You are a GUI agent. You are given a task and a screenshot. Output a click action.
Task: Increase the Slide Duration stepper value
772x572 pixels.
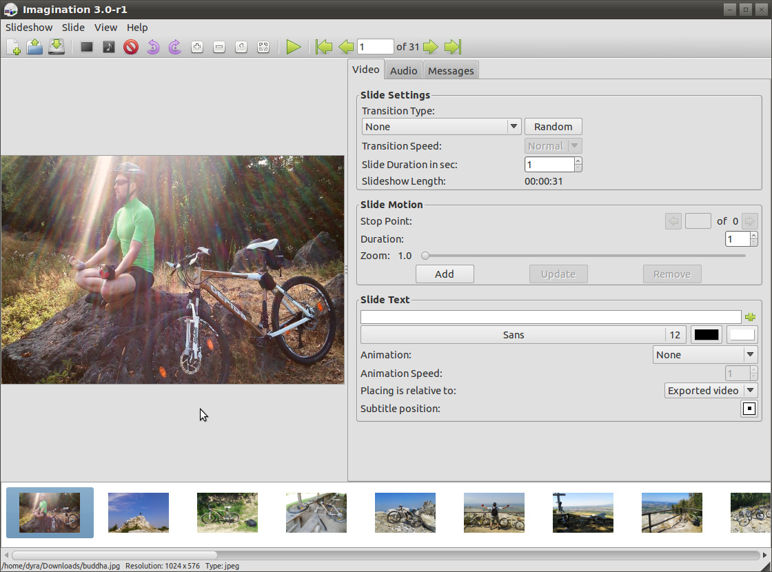(578, 161)
